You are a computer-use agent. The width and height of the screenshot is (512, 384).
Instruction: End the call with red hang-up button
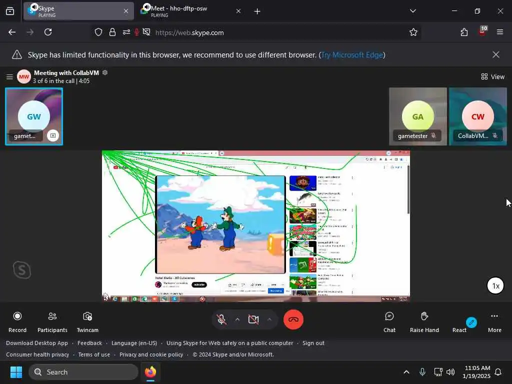coord(293,319)
